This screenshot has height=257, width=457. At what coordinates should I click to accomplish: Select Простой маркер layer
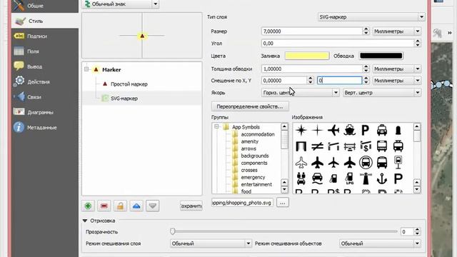click(x=129, y=84)
